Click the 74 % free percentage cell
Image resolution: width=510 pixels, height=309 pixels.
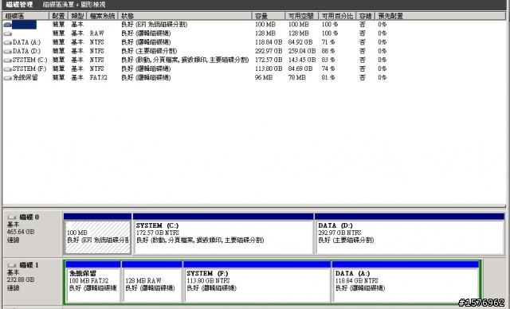(x=328, y=68)
